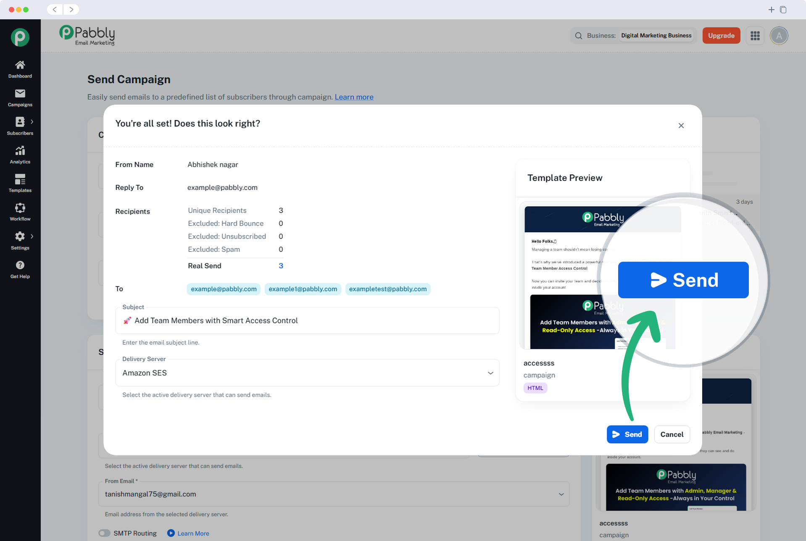The height and width of the screenshot is (541, 806).
Task: Edit the Subject field text
Action: 307,320
